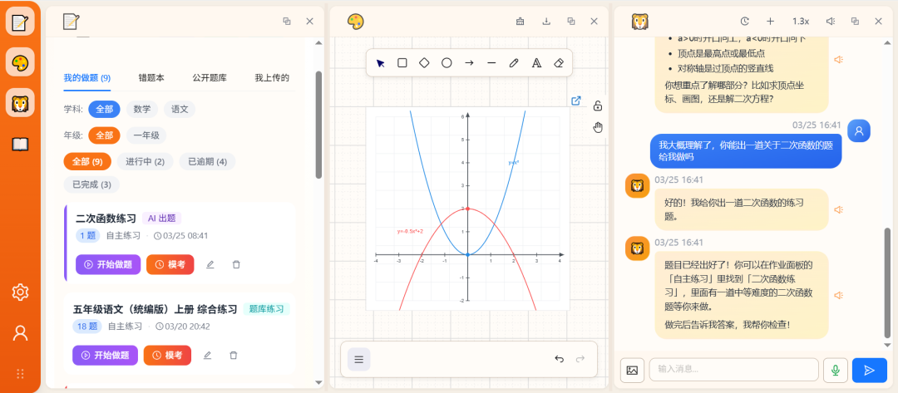This screenshot has width=898, height=393.
Task: Open chat history clock icon
Action: coord(745,22)
